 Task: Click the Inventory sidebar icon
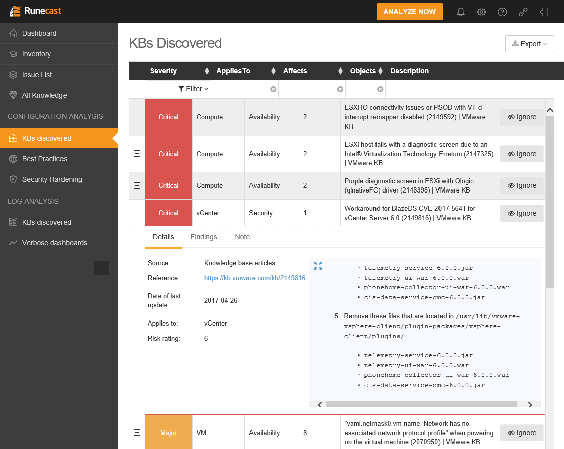coord(13,54)
